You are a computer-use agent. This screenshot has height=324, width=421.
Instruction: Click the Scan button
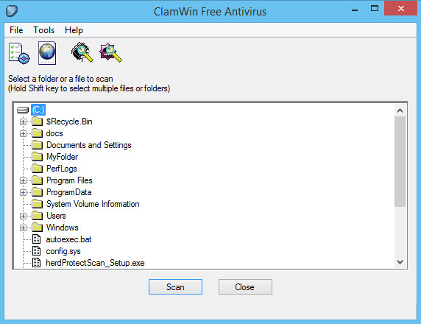pos(175,287)
